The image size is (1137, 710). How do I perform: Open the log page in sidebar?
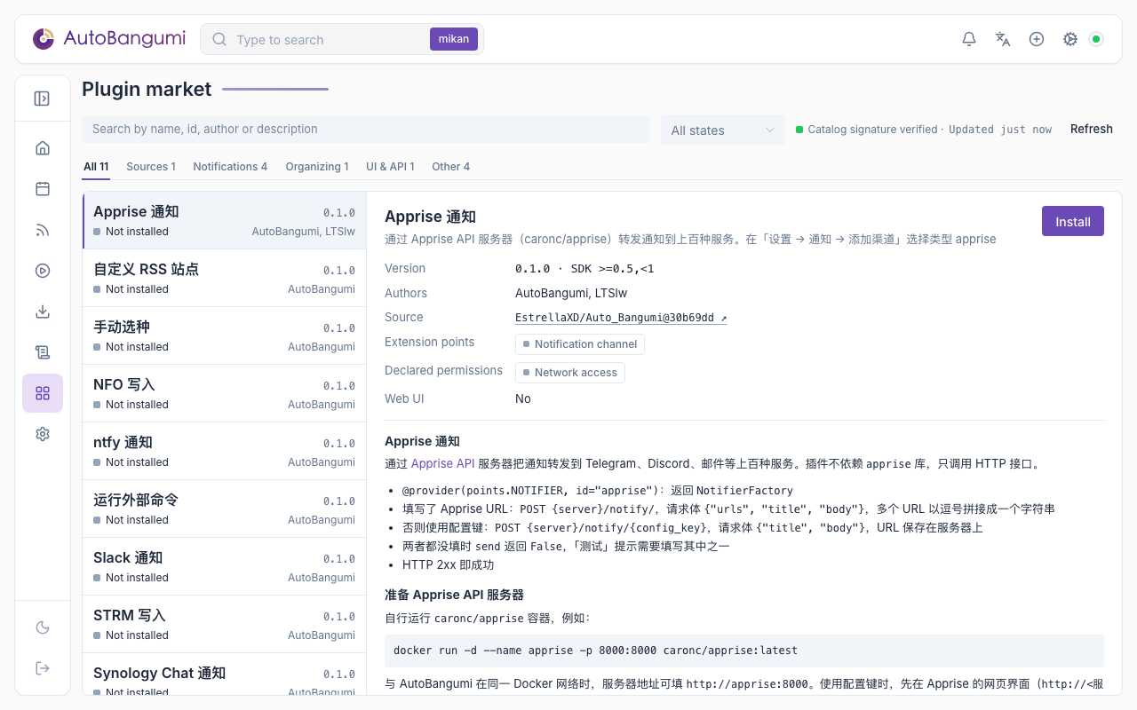pos(43,352)
